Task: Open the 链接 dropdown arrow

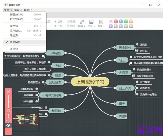Action: [x=84, y=26]
